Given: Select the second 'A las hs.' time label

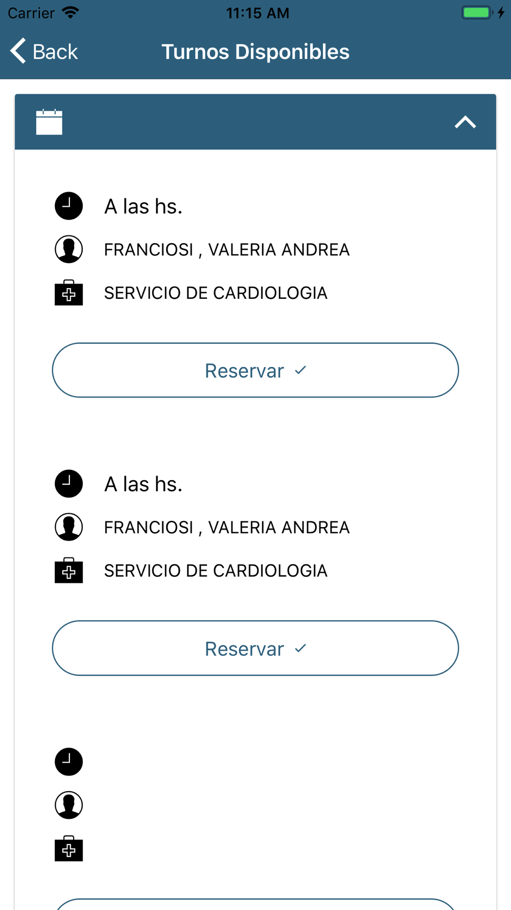Looking at the screenshot, I should [x=143, y=485].
